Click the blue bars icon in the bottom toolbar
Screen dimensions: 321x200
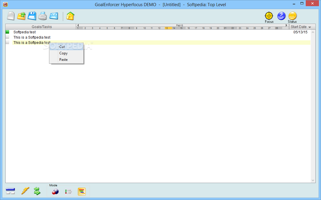point(11,191)
